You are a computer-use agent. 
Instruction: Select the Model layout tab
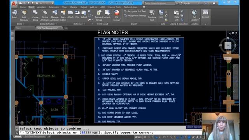tap(18, 136)
